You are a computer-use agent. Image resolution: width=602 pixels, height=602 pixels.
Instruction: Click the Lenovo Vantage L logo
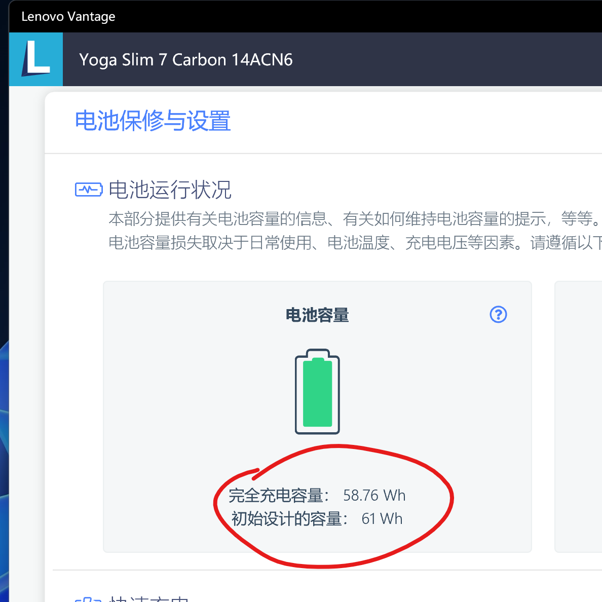[x=36, y=59]
